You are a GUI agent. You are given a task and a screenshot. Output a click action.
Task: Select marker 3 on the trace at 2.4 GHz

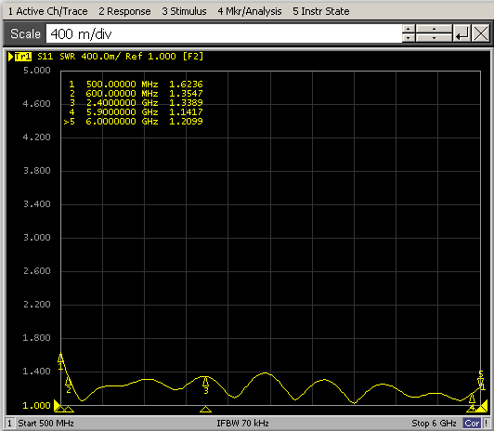[206, 385]
